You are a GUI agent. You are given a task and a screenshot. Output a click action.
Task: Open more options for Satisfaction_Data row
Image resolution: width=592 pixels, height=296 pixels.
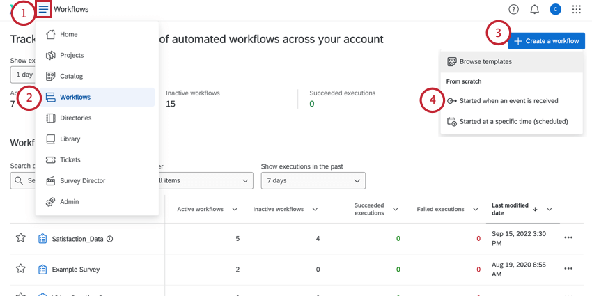point(568,238)
